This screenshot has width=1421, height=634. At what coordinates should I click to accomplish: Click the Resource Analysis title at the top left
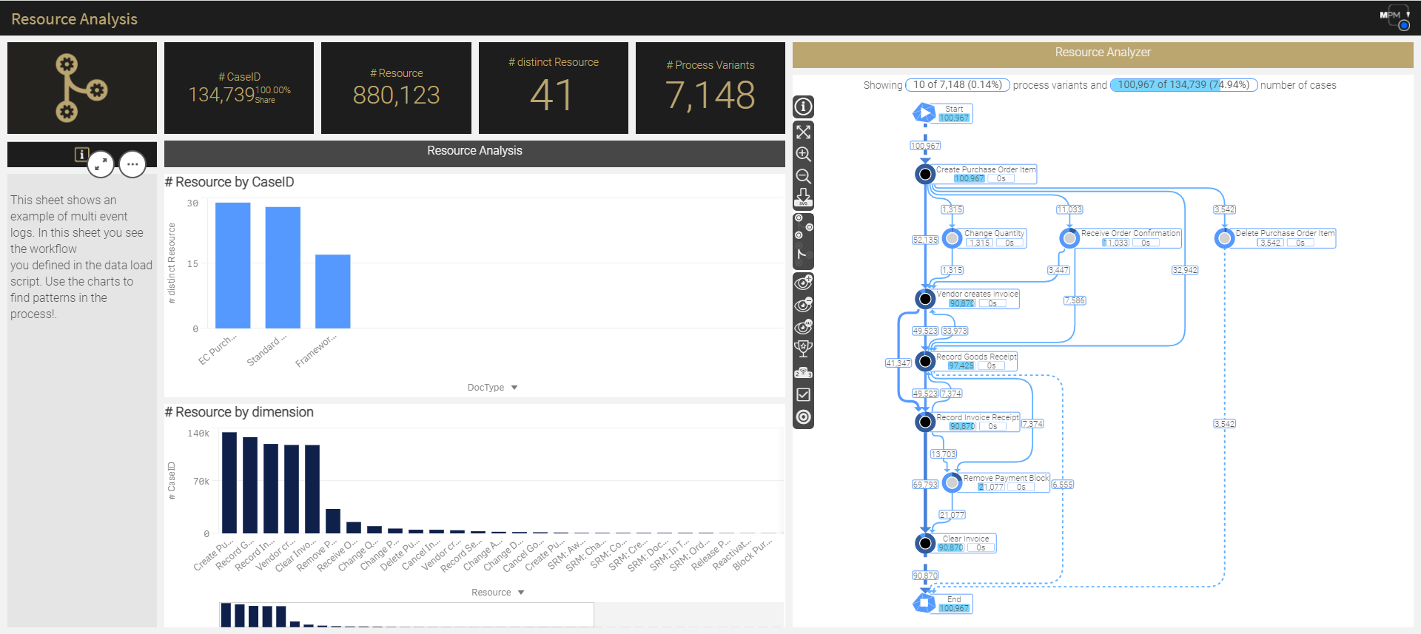74,19
